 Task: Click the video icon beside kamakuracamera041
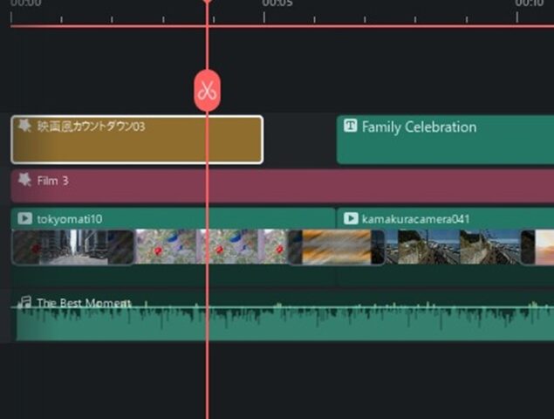351,218
